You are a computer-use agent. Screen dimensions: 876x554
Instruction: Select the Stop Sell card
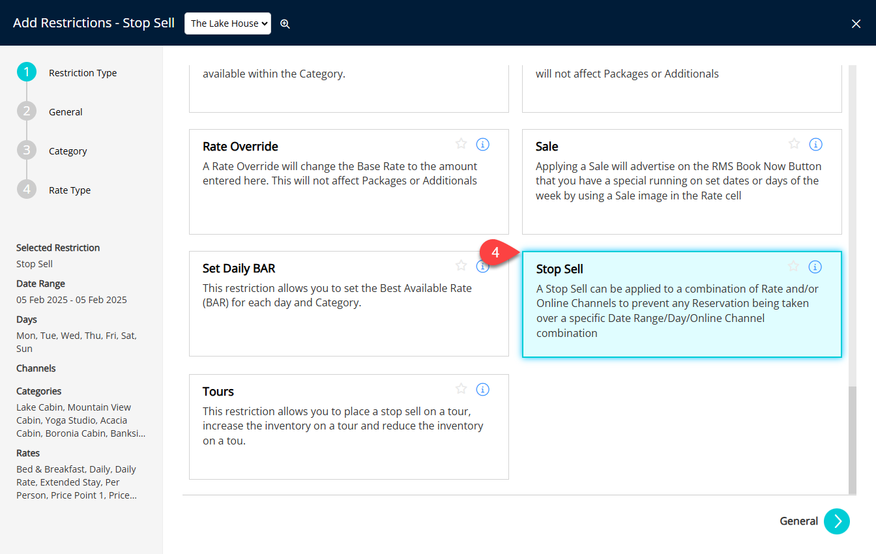tap(682, 304)
